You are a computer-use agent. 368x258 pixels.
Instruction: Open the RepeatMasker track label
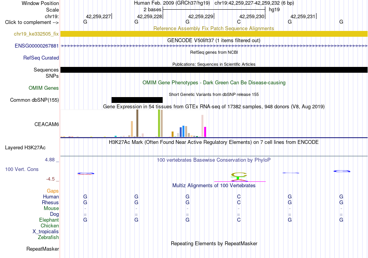click(43, 249)
